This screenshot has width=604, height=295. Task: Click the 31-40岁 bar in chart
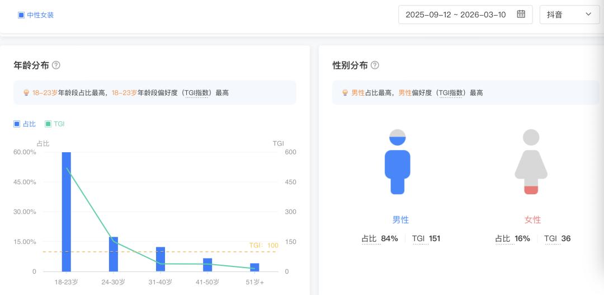tap(161, 259)
